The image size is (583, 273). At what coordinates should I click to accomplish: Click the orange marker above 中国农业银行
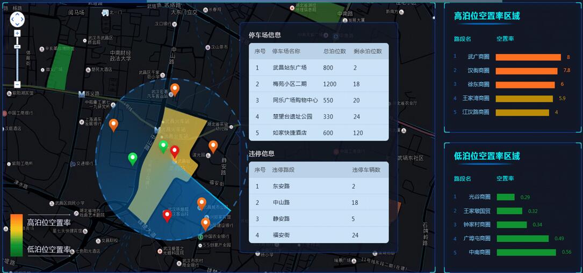pyautogui.click(x=205, y=224)
